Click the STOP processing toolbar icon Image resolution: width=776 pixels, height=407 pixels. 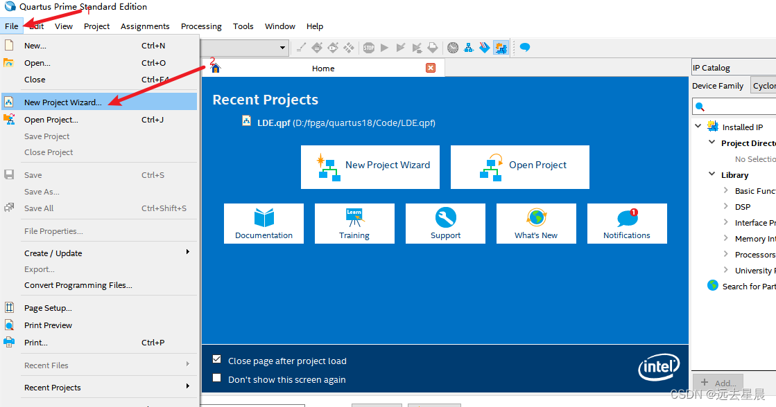(x=369, y=48)
